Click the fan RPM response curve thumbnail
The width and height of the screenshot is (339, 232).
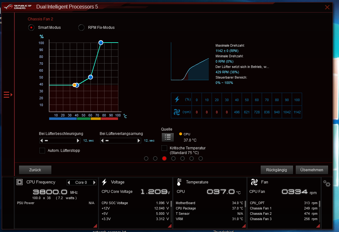pyautogui.click(x=190, y=61)
